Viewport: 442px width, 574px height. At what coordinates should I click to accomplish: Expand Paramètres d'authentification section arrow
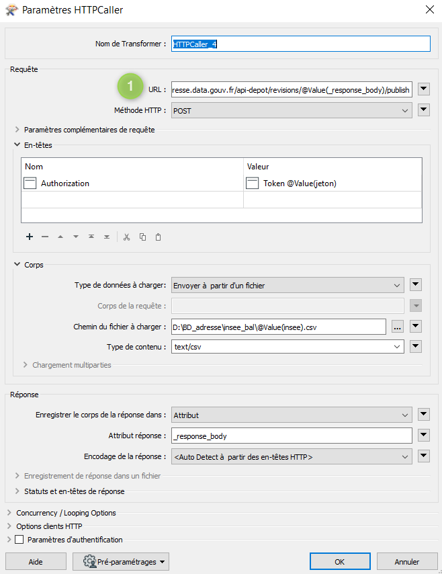point(9,540)
